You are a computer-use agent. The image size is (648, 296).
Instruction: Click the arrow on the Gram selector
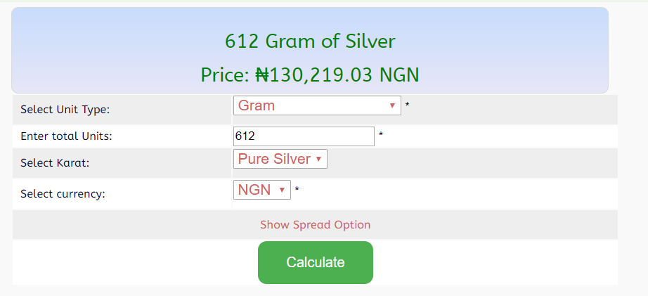pos(392,106)
